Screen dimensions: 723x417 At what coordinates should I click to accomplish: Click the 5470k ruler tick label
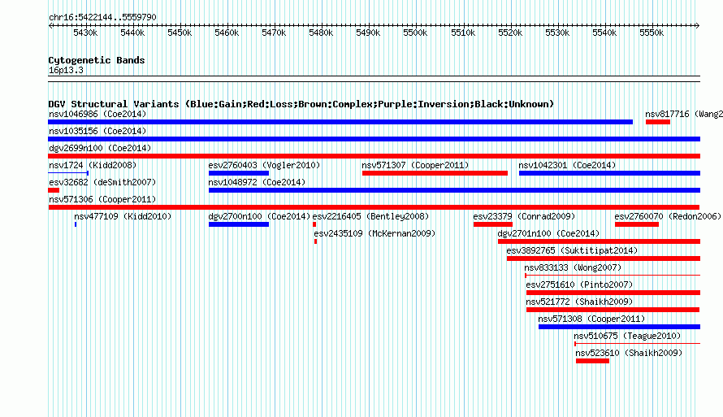pos(274,33)
